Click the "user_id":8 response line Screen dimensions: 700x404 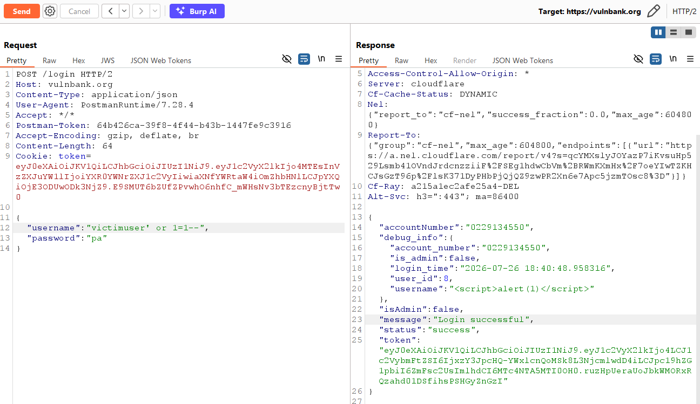(422, 278)
